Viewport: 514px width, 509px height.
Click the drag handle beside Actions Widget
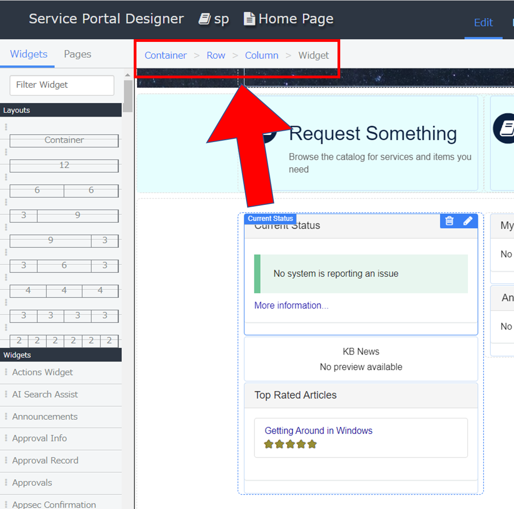click(6, 372)
